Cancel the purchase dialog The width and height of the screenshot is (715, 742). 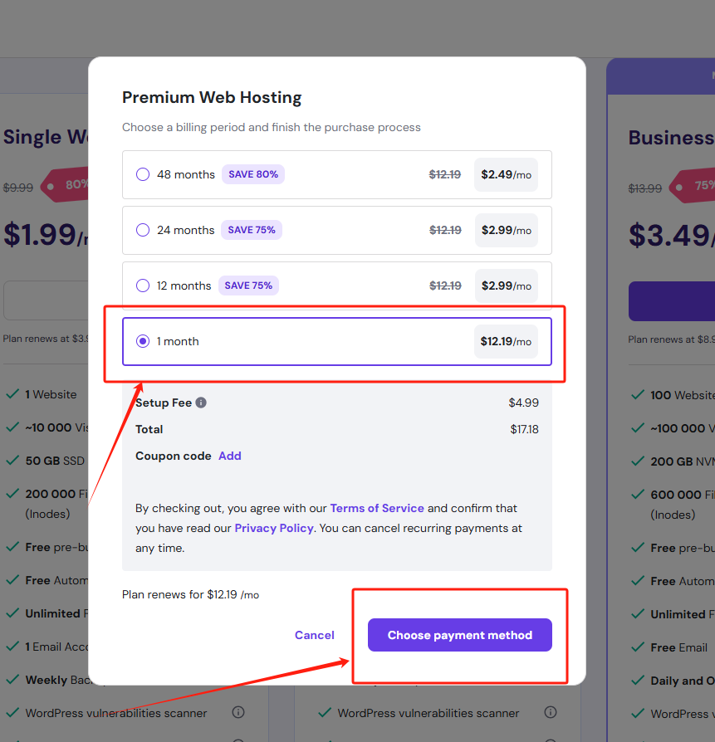point(315,635)
